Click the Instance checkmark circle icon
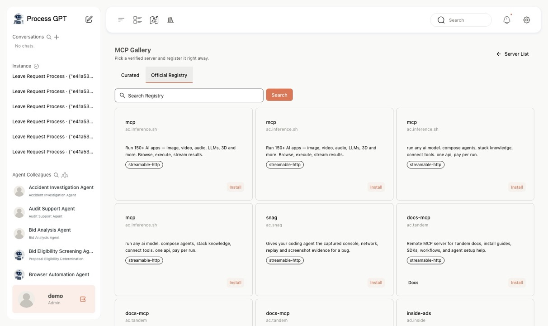 coord(36,66)
